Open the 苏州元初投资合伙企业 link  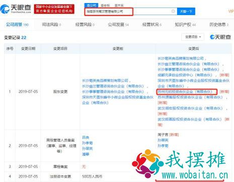(x=185, y=92)
